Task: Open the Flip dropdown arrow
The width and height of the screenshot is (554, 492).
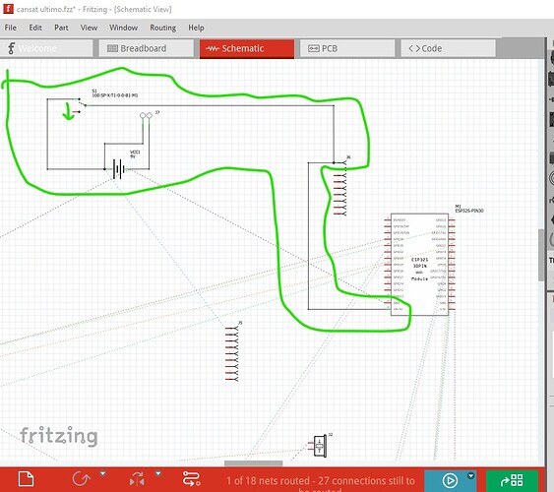Action: (158, 473)
